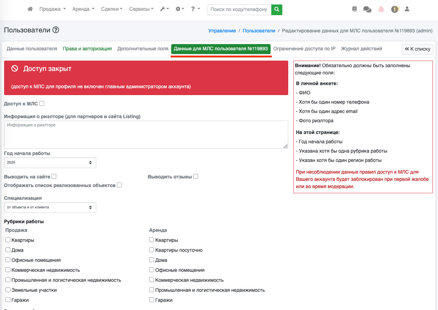This screenshot has height=310, width=438.
Task: Open the gear settings menu icon
Action: 180,9
